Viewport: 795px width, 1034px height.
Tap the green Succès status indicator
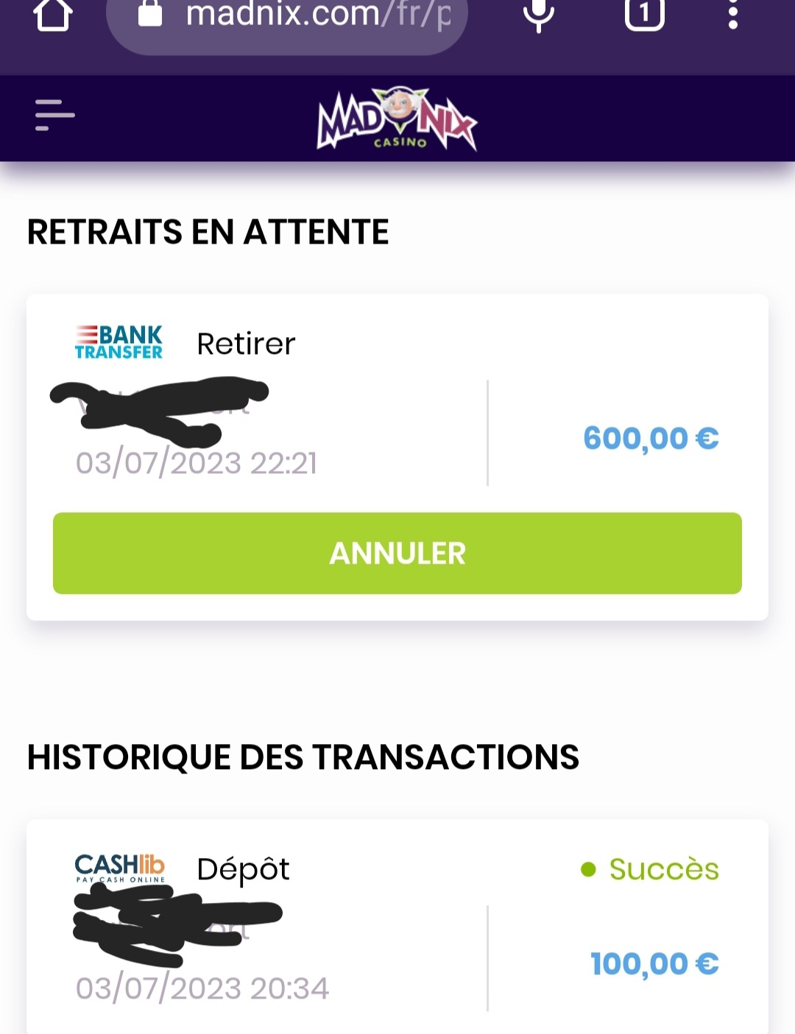(650, 869)
